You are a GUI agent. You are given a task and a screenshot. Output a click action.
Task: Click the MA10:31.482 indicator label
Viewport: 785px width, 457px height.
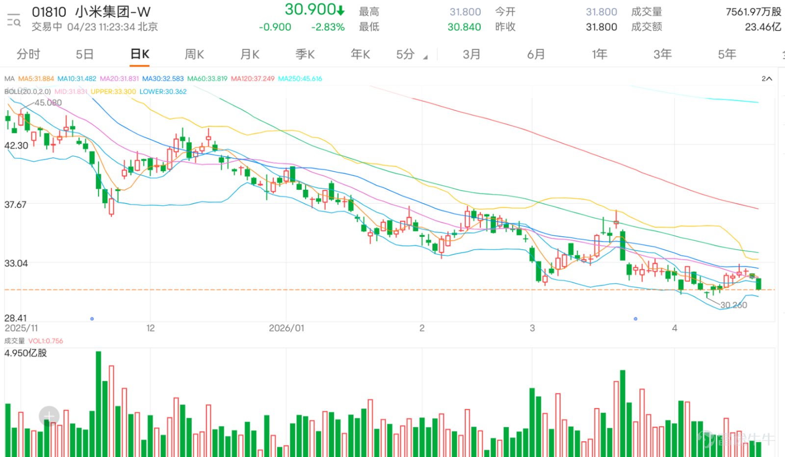tap(77, 78)
